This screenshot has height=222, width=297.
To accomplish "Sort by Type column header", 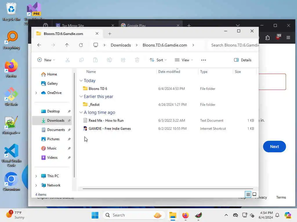I will pyautogui.click(x=204, y=72).
